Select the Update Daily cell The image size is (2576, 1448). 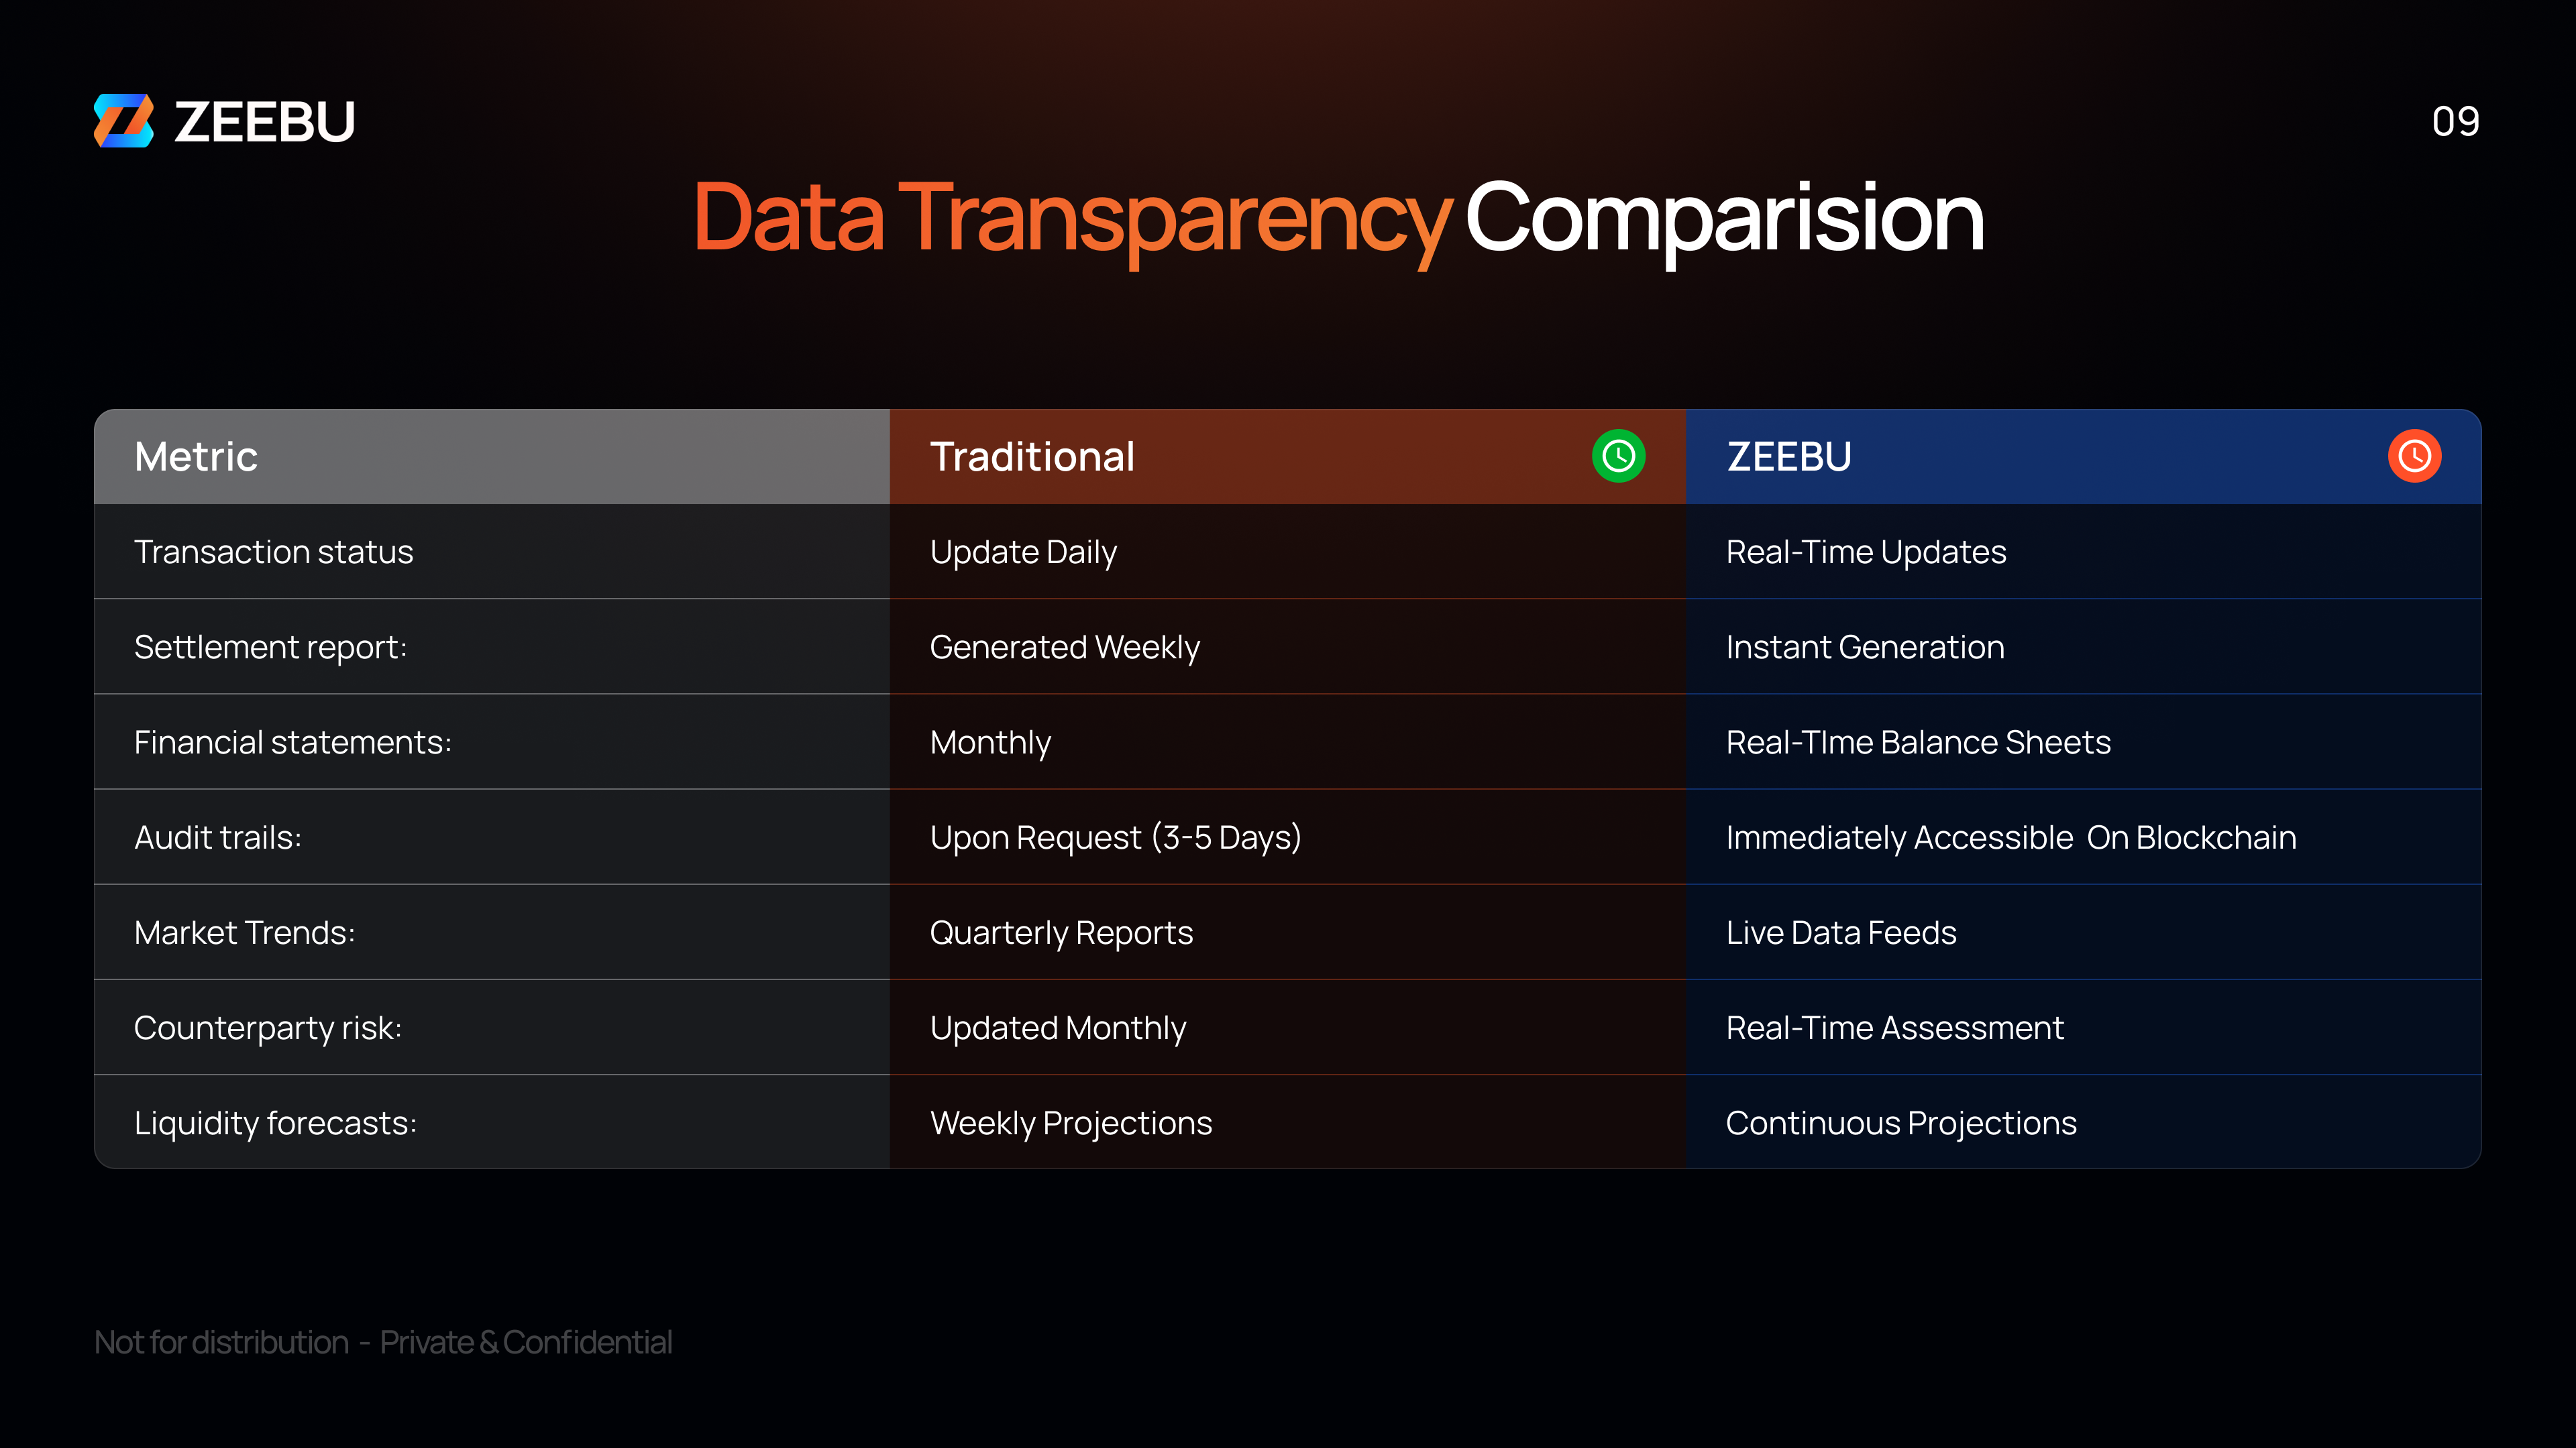pyautogui.click(x=1023, y=552)
